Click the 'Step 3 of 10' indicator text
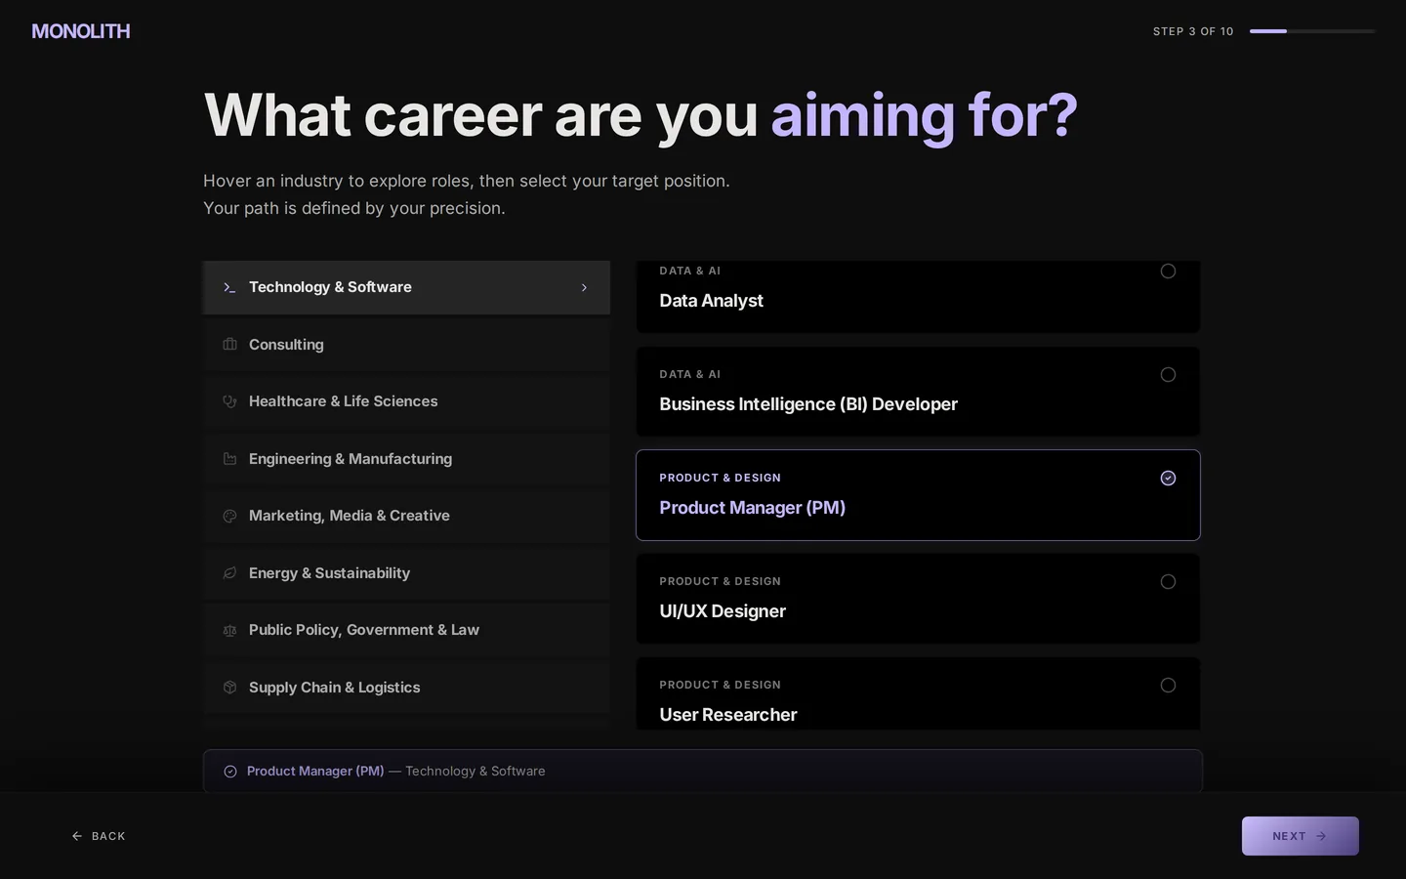 click(x=1193, y=31)
